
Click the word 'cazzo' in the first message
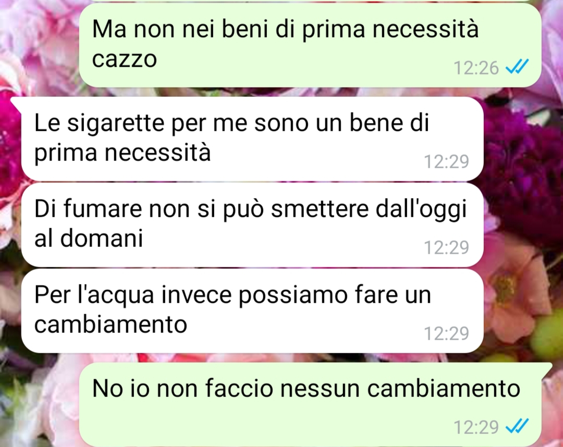point(124,59)
